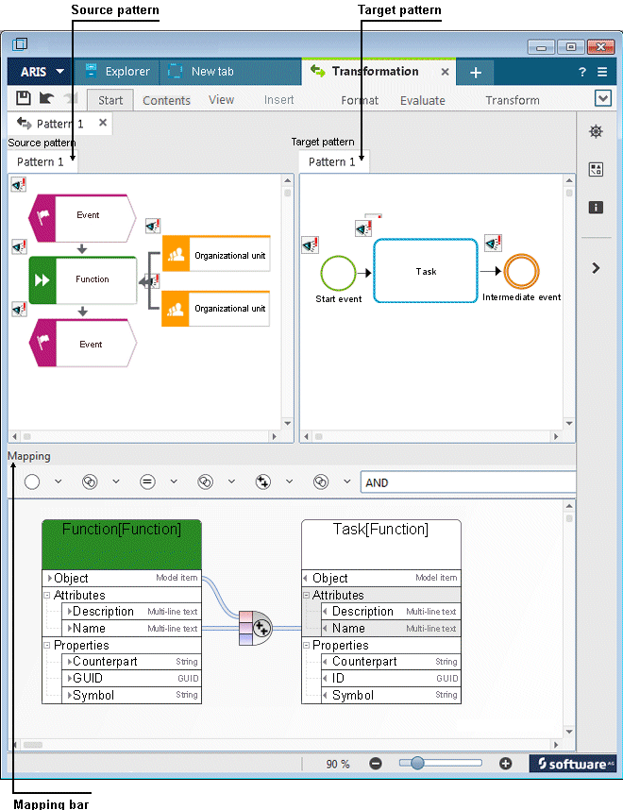Open dropdown next to equals operator
The height and width of the screenshot is (810, 623).
[174, 481]
